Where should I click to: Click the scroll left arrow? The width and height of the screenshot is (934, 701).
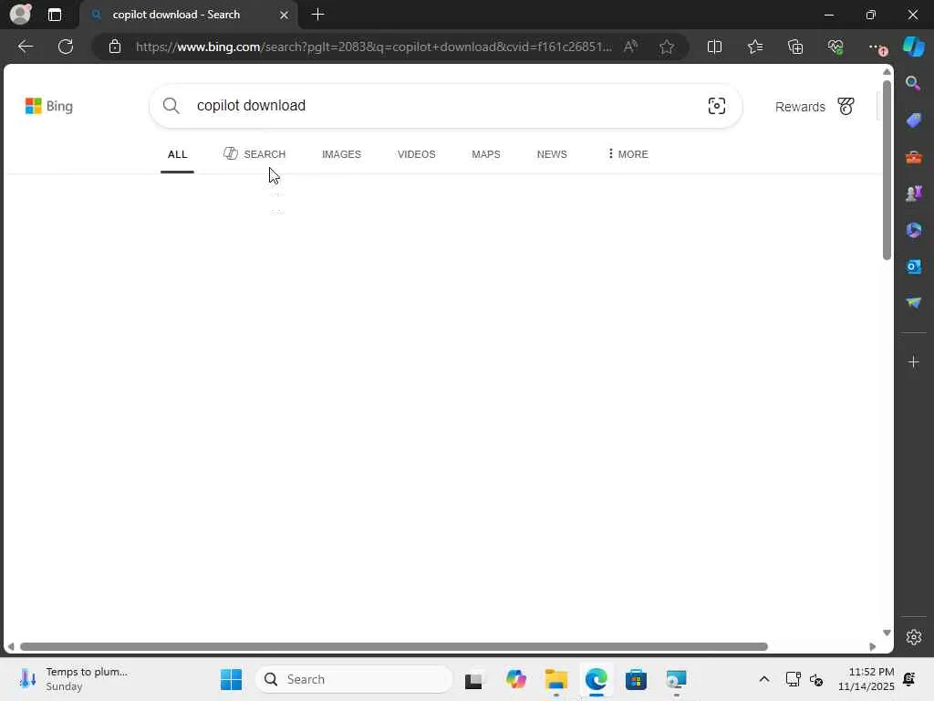pos(11,647)
